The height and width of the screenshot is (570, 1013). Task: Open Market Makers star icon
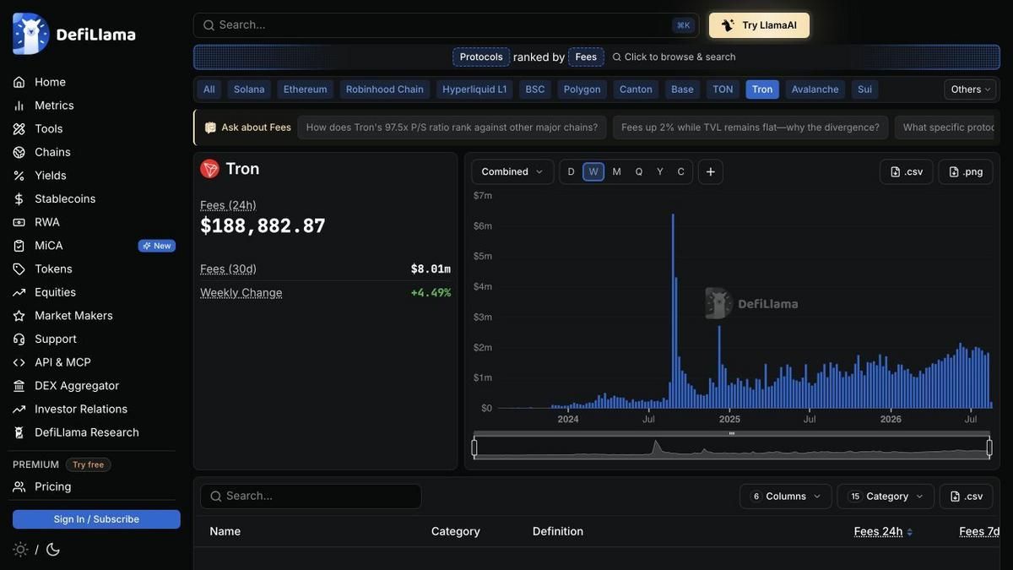click(x=19, y=316)
